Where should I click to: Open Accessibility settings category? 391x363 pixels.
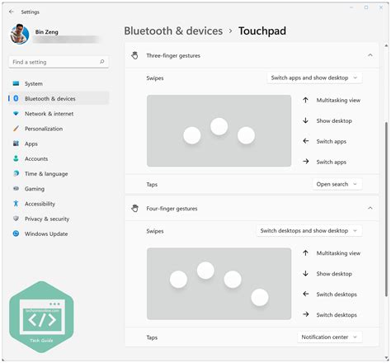[59, 204]
